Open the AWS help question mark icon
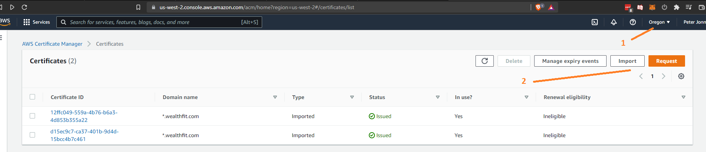Image resolution: width=706 pixels, height=152 pixels. pos(633,22)
